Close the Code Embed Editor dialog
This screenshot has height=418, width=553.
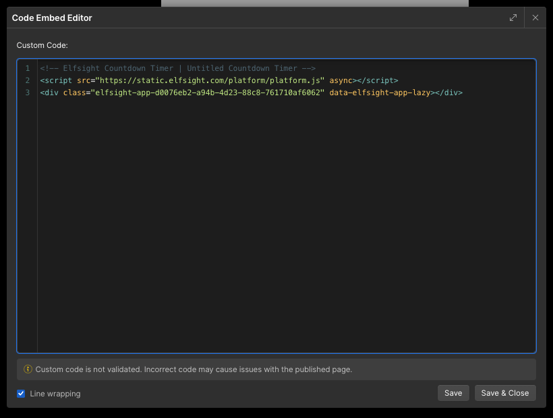coord(535,18)
